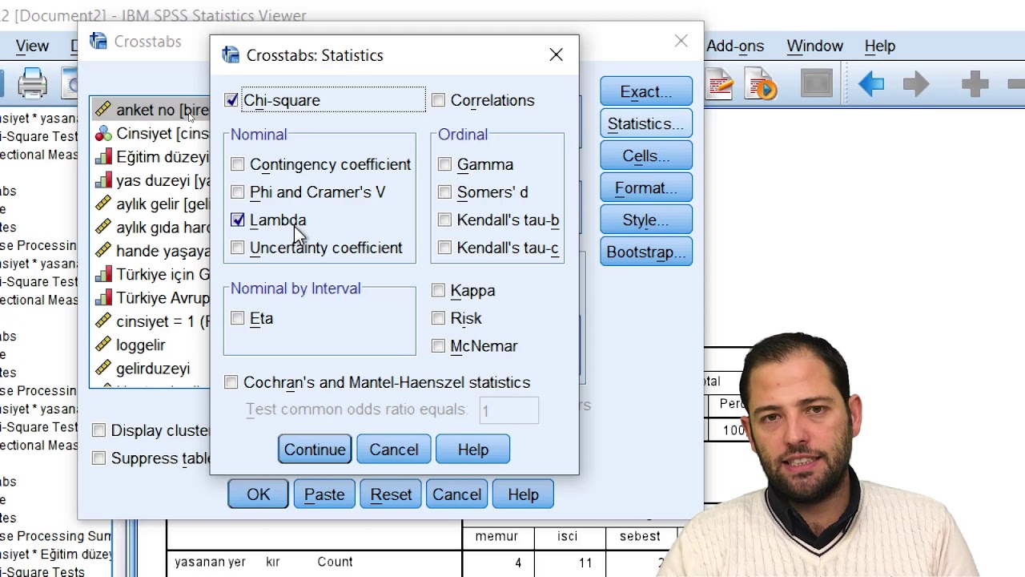
Task: Check the Eta checkbox
Action: coord(238,318)
